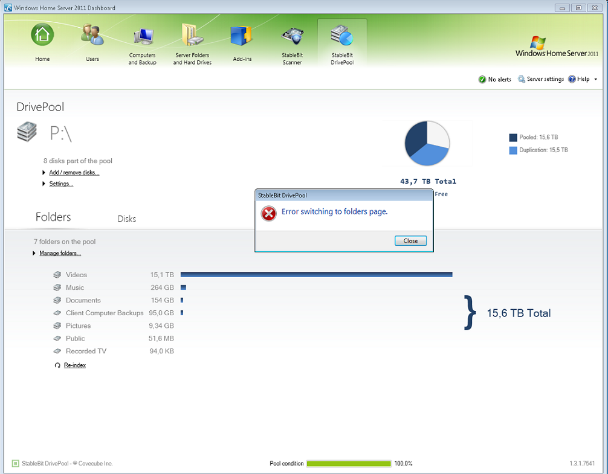Click the pool drive stack icon beside P:\
This screenshot has width=608, height=474.
pyautogui.click(x=27, y=132)
